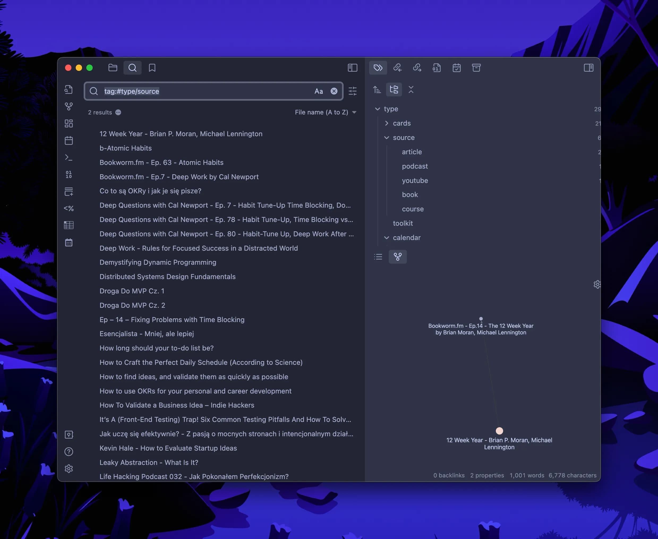The height and width of the screenshot is (539, 658).
Task: Open the Tags pane tab
Action: click(x=378, y=68)
